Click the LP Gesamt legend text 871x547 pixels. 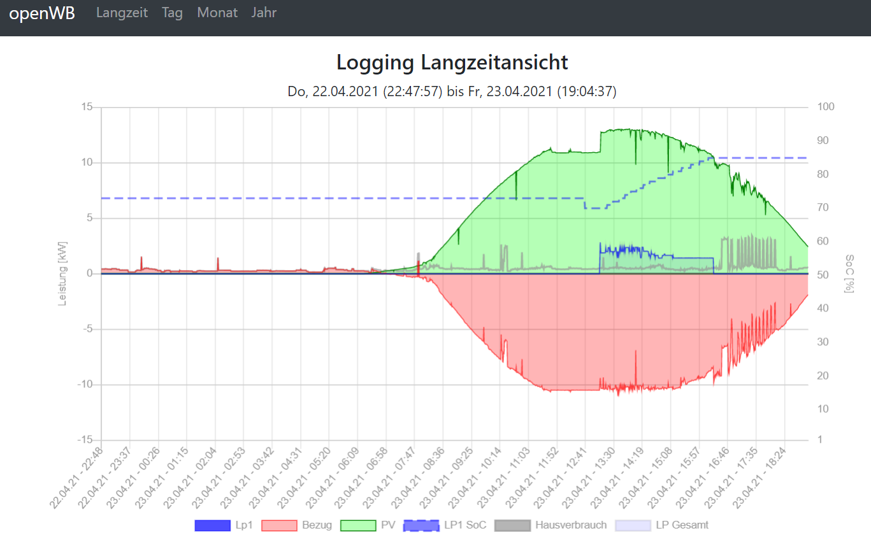tap(682, 525)
